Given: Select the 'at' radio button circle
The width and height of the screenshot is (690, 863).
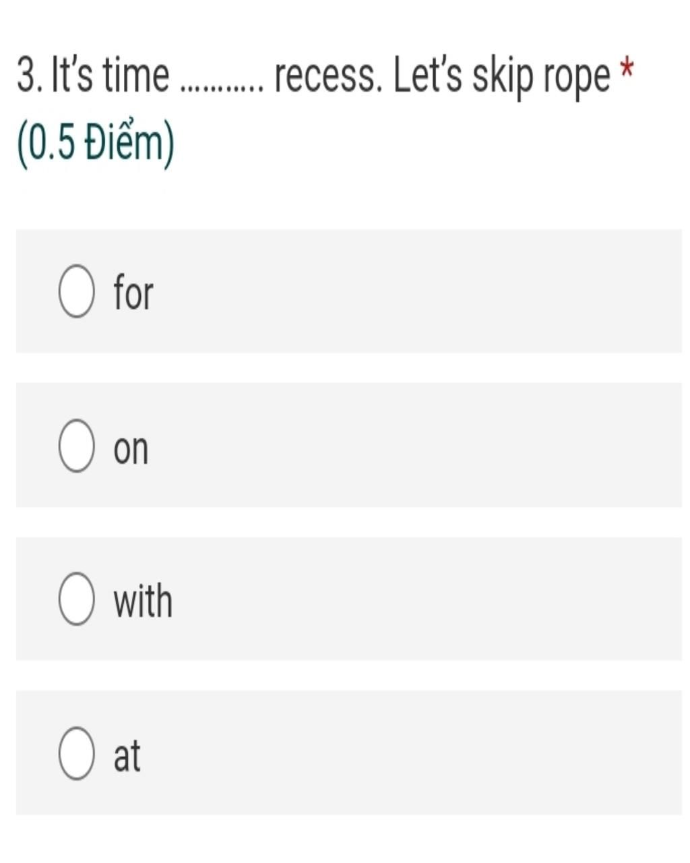Looking at the screenshot, I should coord(76,753).
